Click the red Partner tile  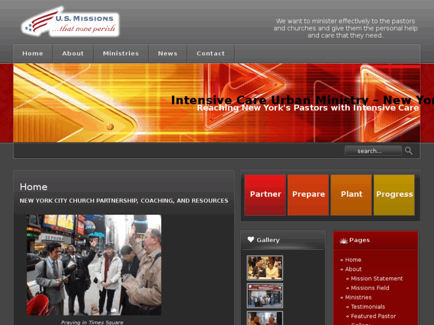[x=265, y=195]
